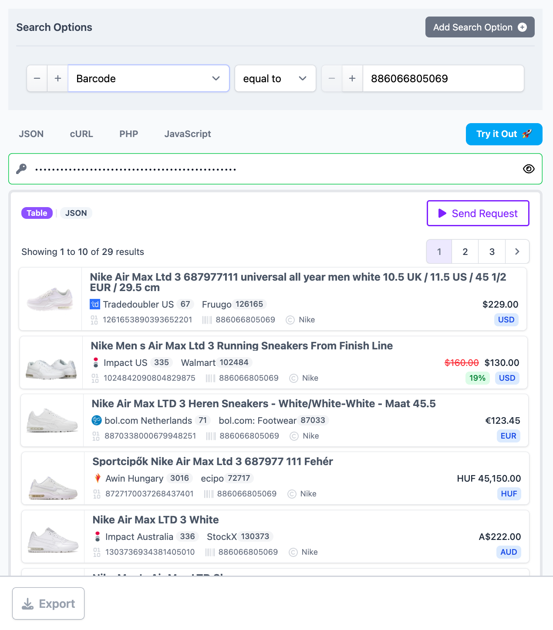Click the Send Request button
553x630 pixels.
click(478, 213)
